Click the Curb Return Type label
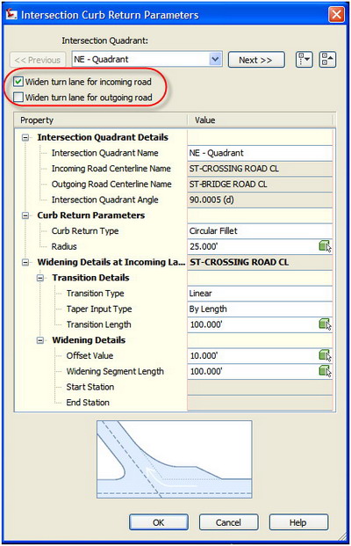The height and width of the screenshot is (546, 351). [85, 231]
